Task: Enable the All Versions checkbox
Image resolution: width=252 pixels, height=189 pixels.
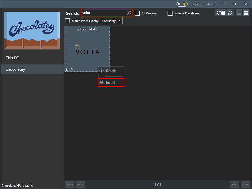Action: (x=137, y=13)
